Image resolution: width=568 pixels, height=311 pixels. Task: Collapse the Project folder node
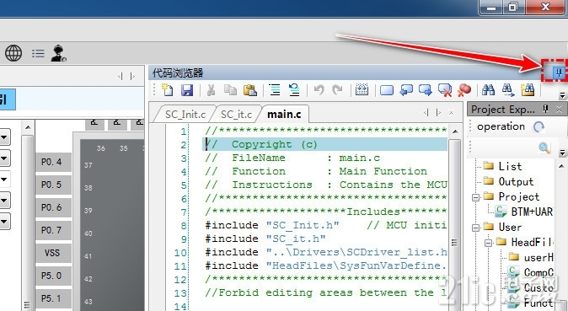click(x=475, y=197)
